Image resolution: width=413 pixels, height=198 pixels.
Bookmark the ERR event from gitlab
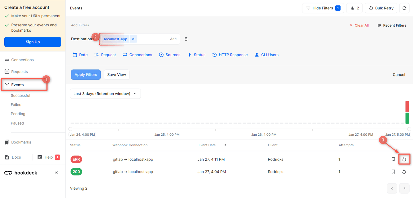tap(393, 159)
